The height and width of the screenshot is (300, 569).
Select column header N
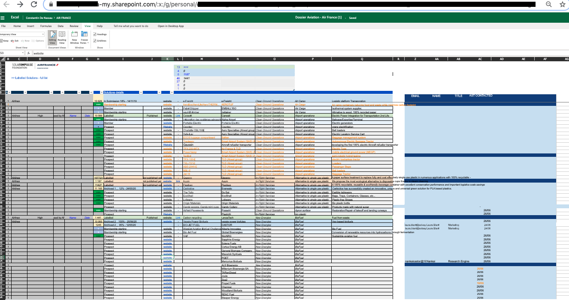(238, 59)
